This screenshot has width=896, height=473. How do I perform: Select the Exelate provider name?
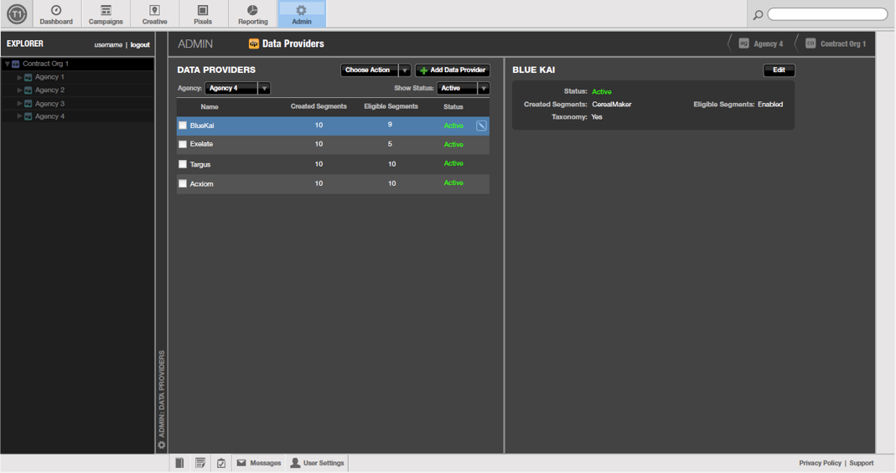(201, 144)
